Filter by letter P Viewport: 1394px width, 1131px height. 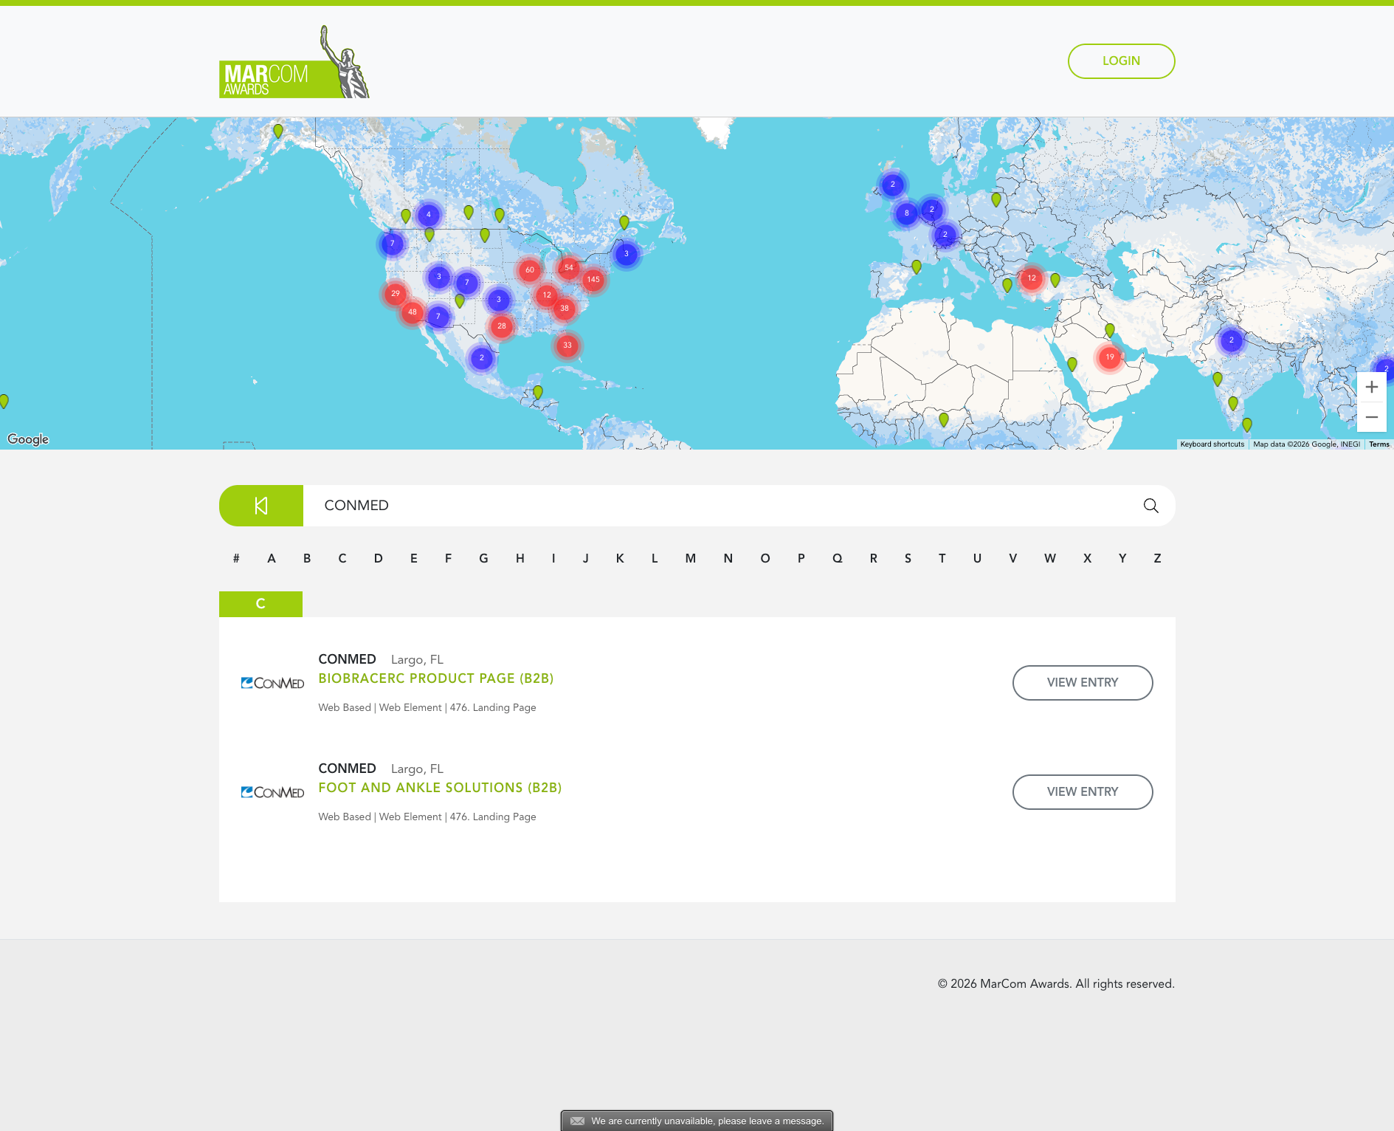pyautogui.click(x=801, y=559)
